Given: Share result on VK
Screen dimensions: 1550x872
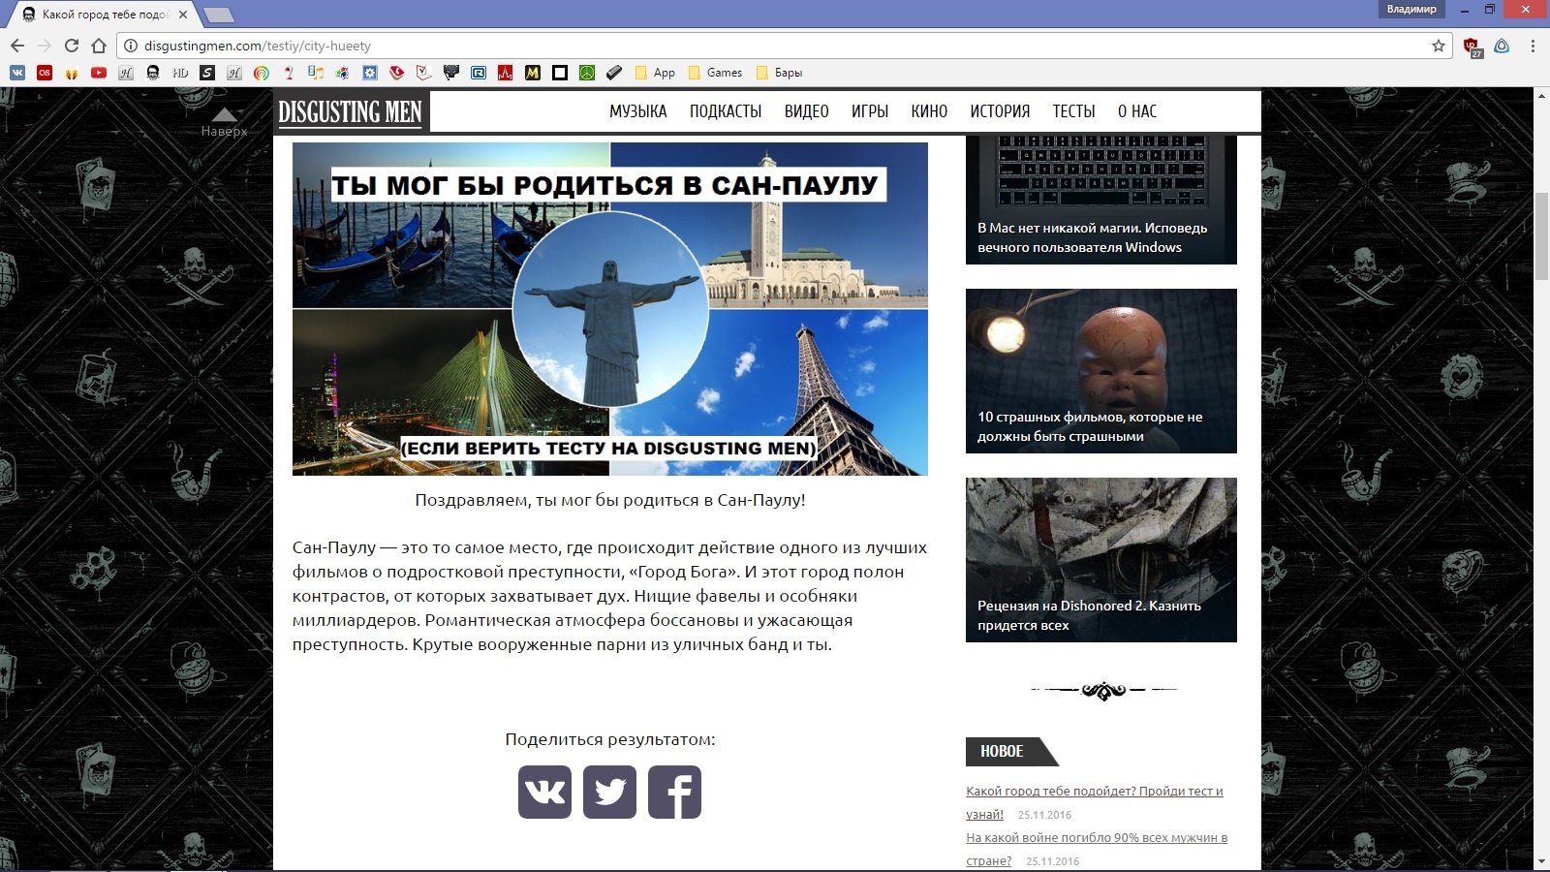Looking at the screenshot, I should tap(544, 792).
